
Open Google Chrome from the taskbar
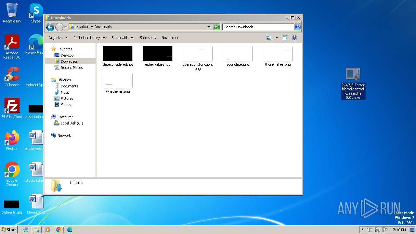(59, 230)
